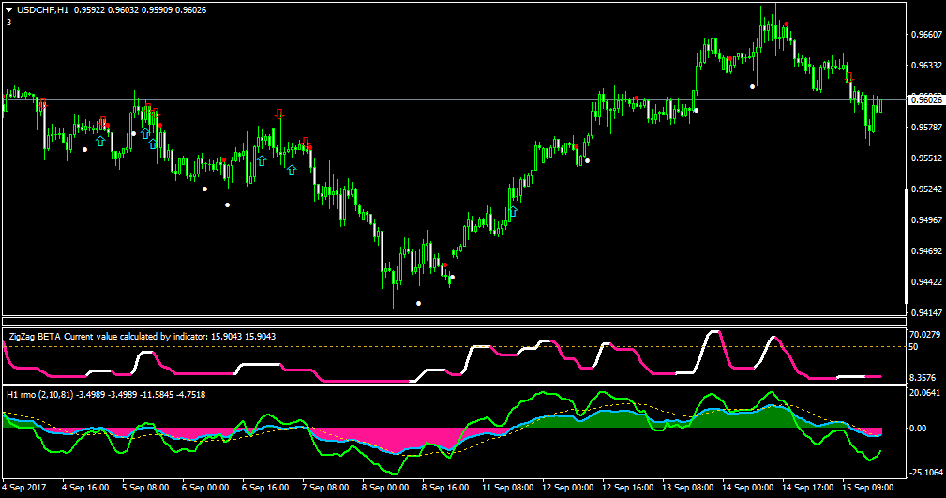
Task: Click the 8.3576 ZigZag scale value
Action: [923, 378]
